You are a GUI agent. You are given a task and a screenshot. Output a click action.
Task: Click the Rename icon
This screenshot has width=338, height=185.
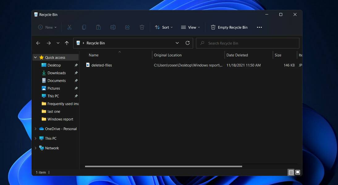tap(113, 27)
